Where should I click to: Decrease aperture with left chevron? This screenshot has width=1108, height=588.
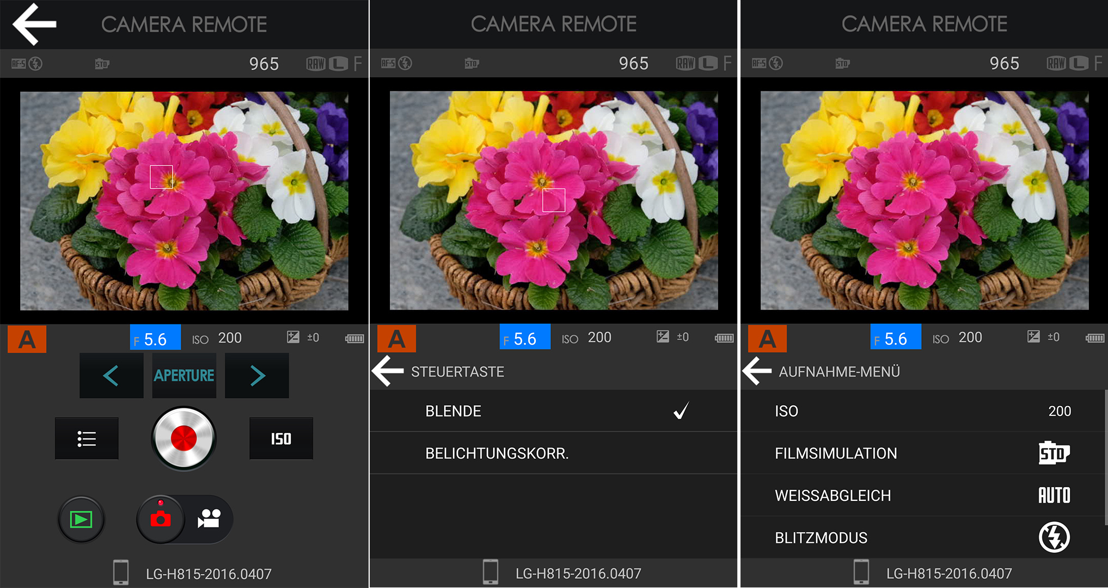111,376
